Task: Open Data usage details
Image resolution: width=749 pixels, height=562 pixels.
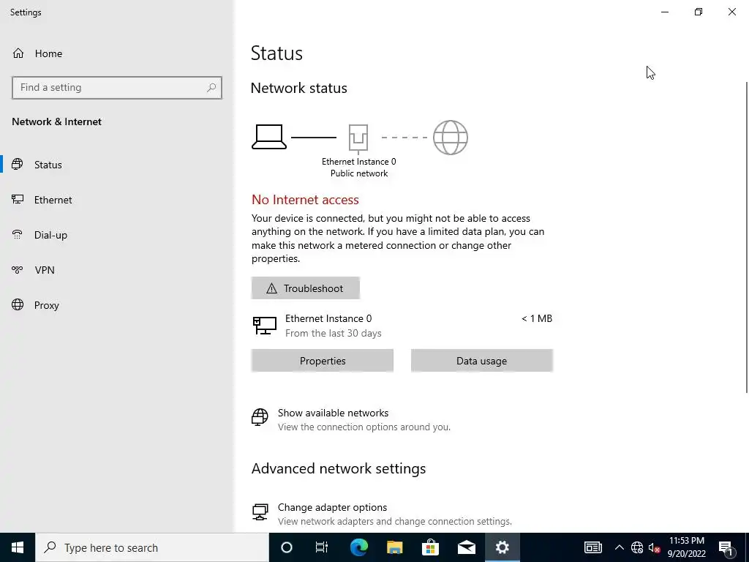Action: (x=481, y=360)
